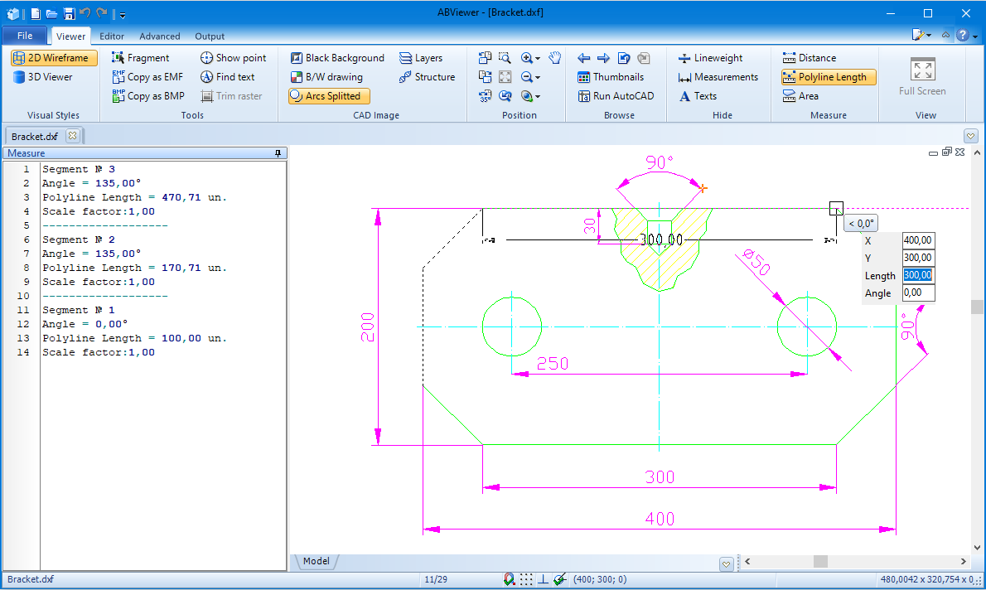Click the previous zoom view icon

505,96
